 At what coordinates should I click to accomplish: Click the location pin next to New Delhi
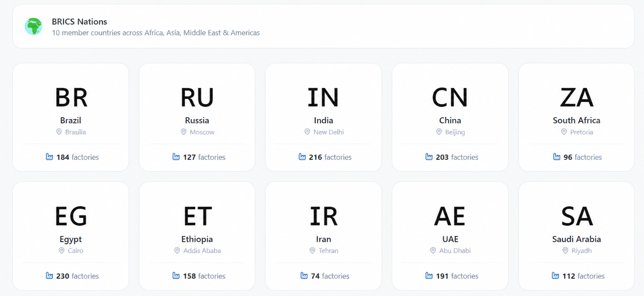(x=307, y=132)
